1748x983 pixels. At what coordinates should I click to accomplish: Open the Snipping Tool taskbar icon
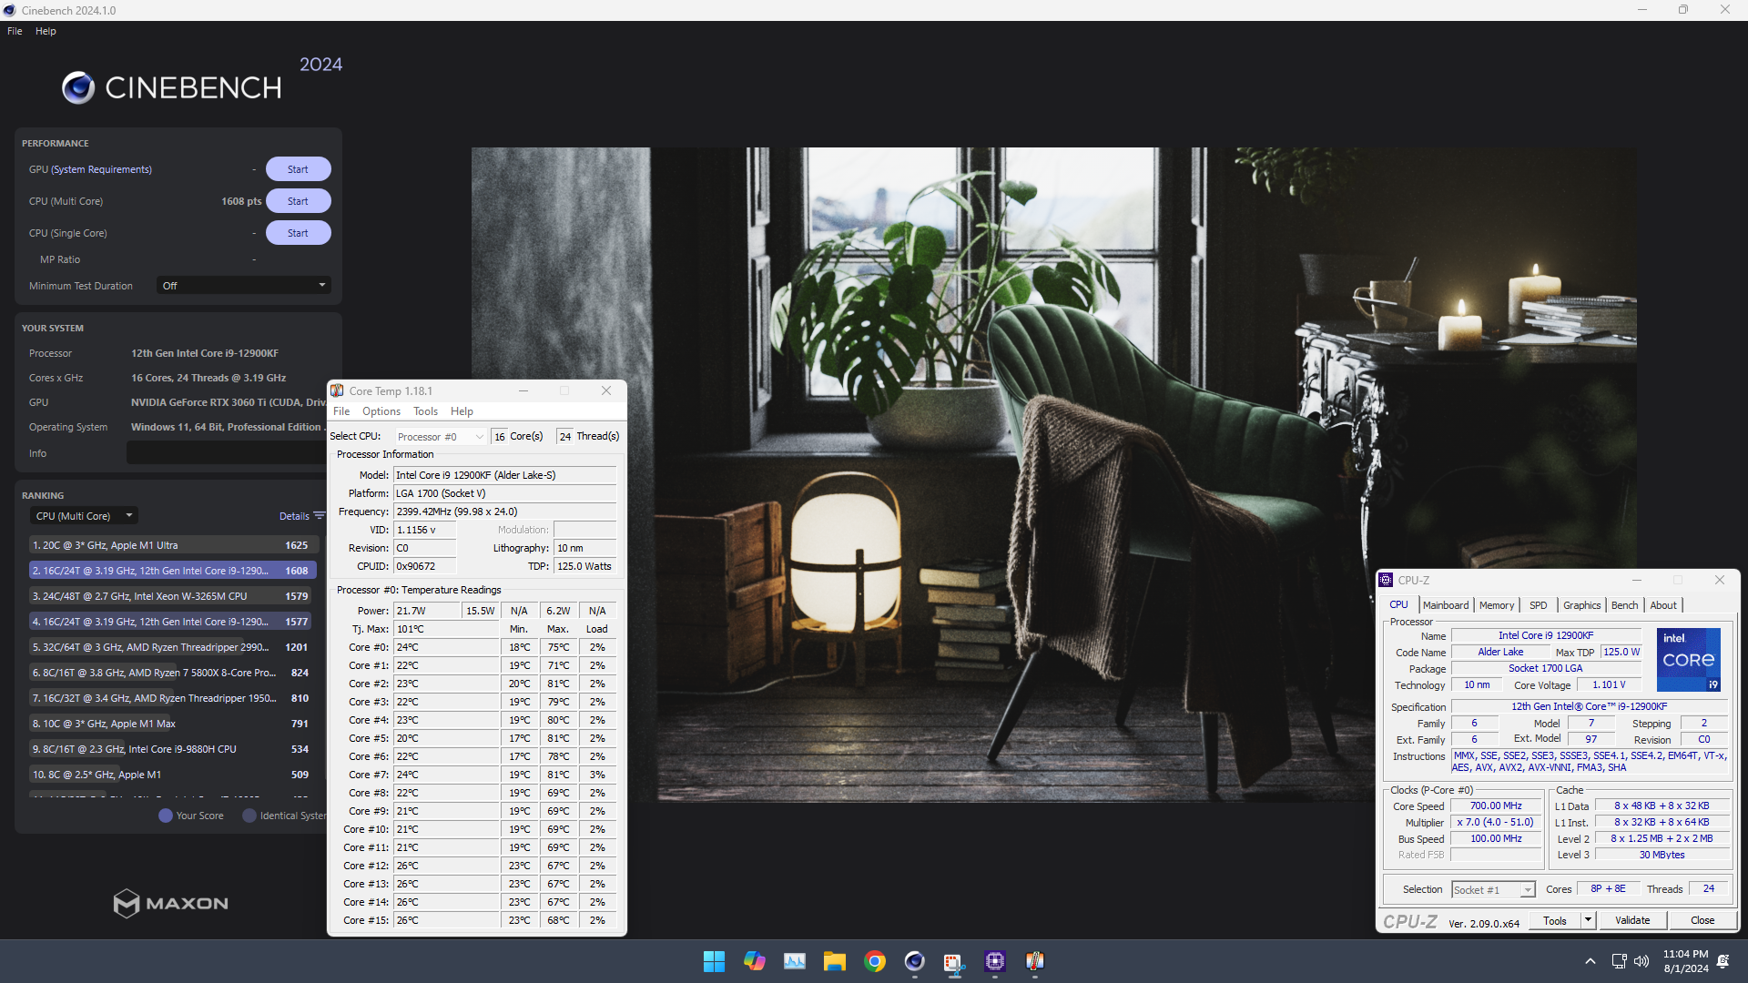point(954,961)
